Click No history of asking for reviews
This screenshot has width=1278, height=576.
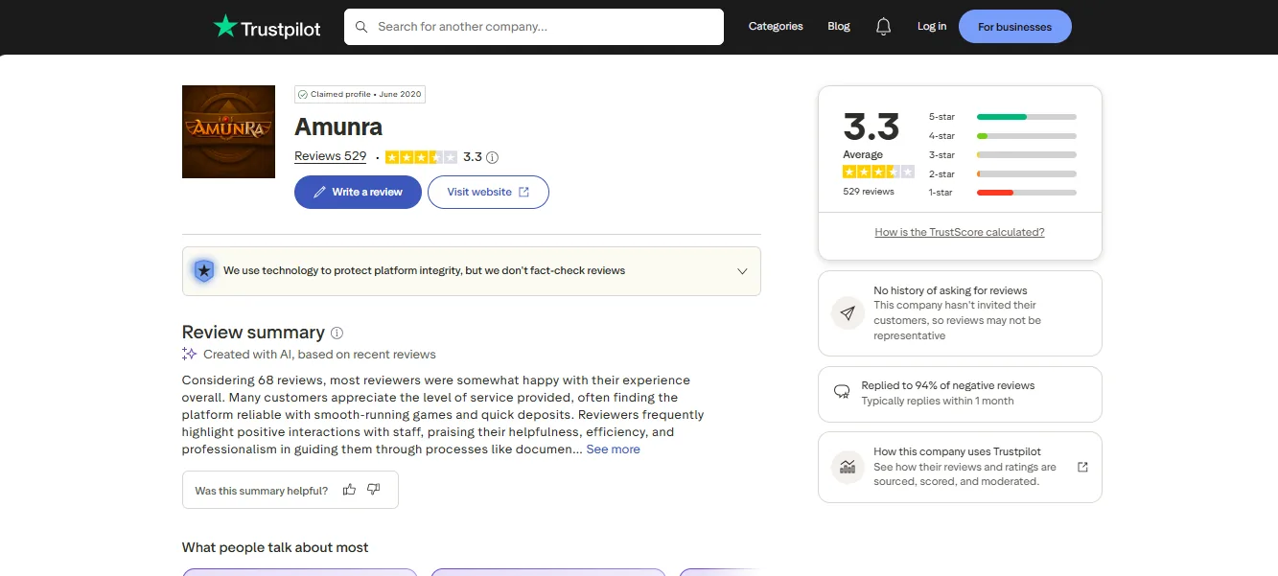point(950,290)
